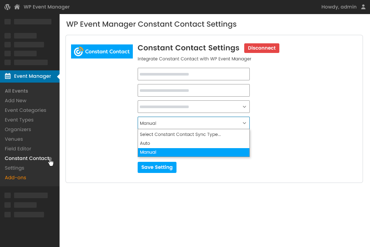Browse the Add-ons page

[15, 177]
